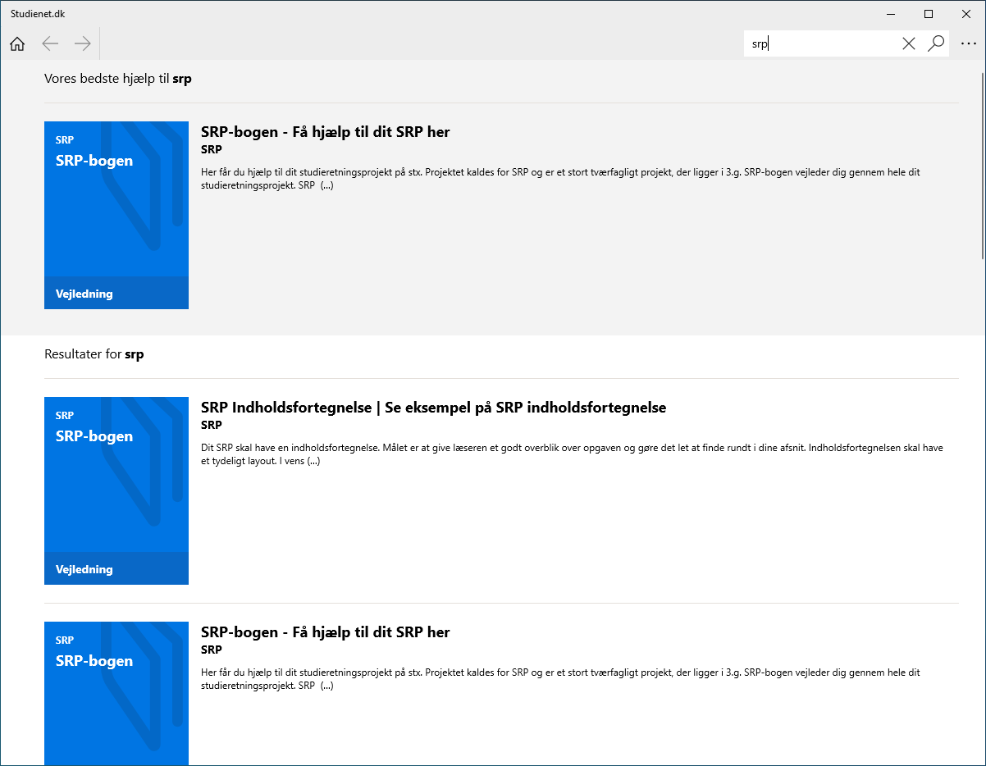Clear the search field with the X

(908, 44)
